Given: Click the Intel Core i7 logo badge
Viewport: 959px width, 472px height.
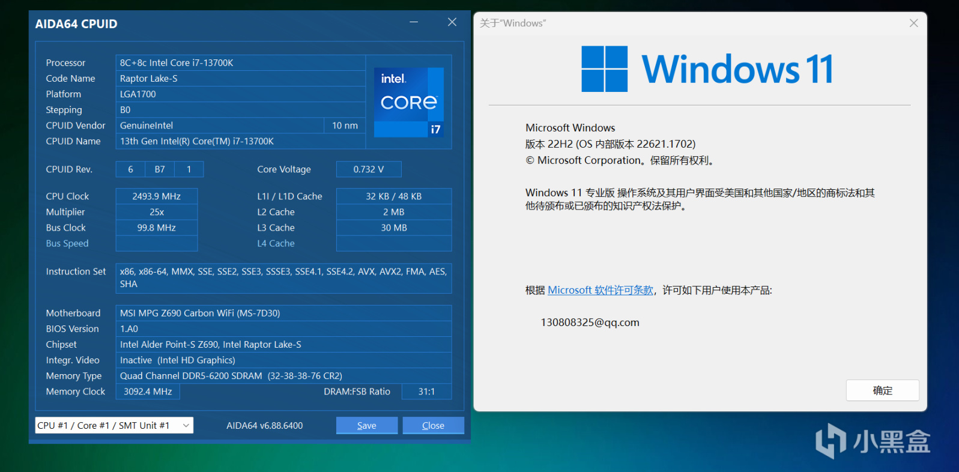Looking at the screenshot, I should 409,102.
